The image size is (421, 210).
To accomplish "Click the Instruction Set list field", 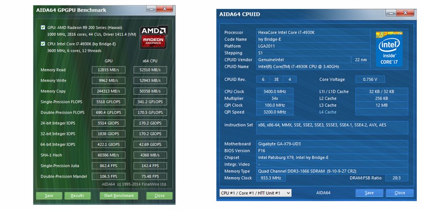I will coord(332,128).
